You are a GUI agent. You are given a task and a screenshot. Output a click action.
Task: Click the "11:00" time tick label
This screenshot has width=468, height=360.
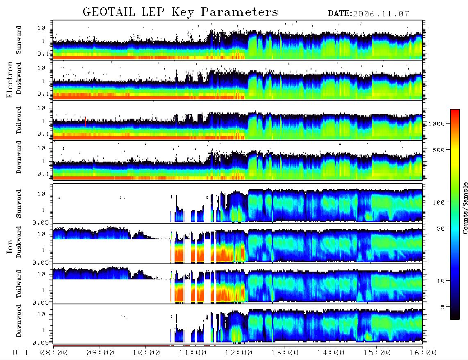193,353
